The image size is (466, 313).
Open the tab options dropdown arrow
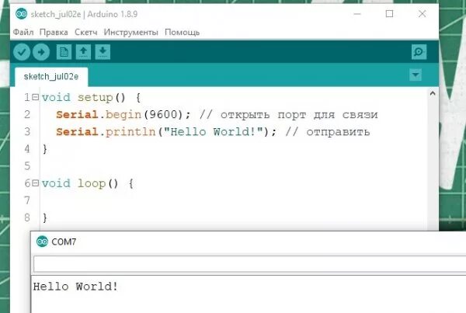pos(416,75)
